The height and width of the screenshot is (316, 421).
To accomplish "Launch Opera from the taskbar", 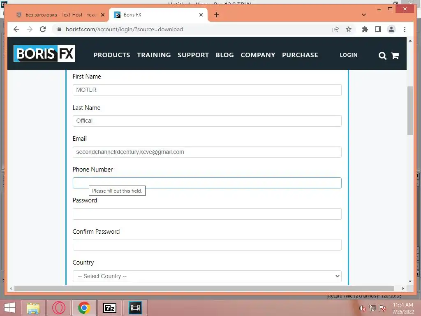I will tap(58, 308).
